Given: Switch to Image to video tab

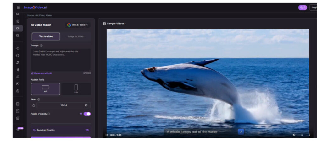Looking at the screenshot, I should [75, 36].
